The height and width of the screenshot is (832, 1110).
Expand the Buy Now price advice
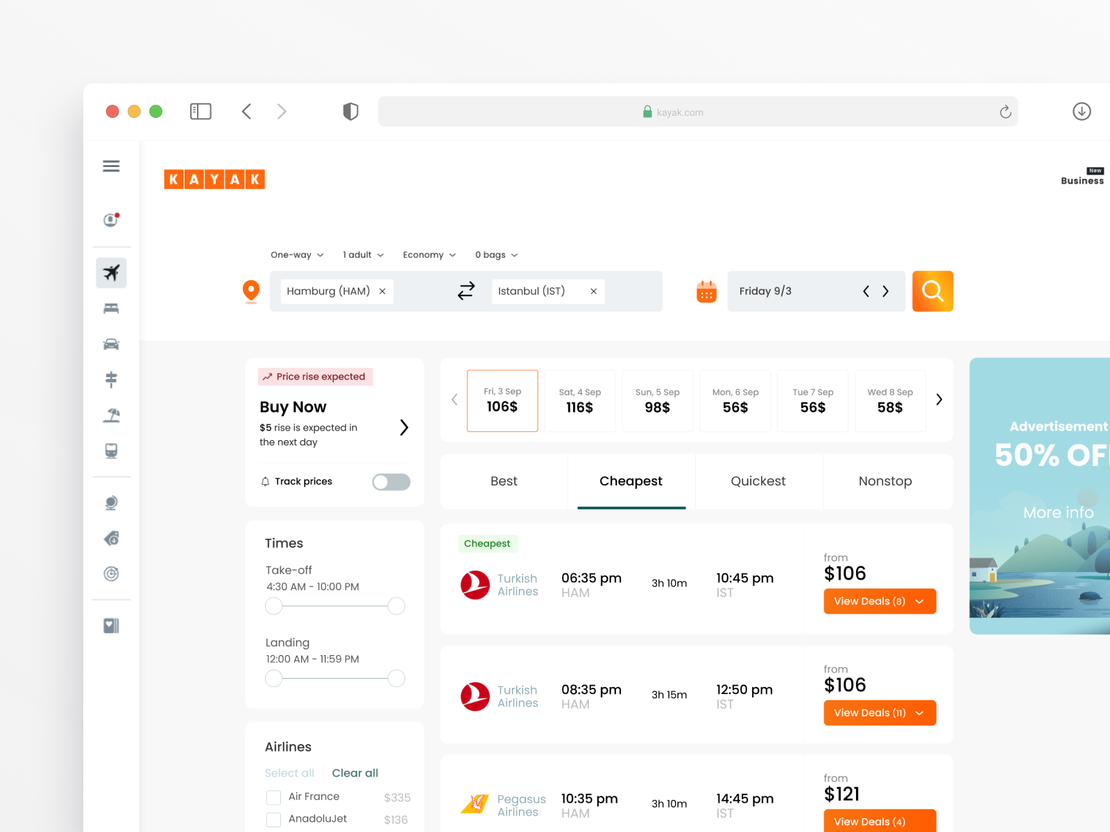[x=404, y=427]
